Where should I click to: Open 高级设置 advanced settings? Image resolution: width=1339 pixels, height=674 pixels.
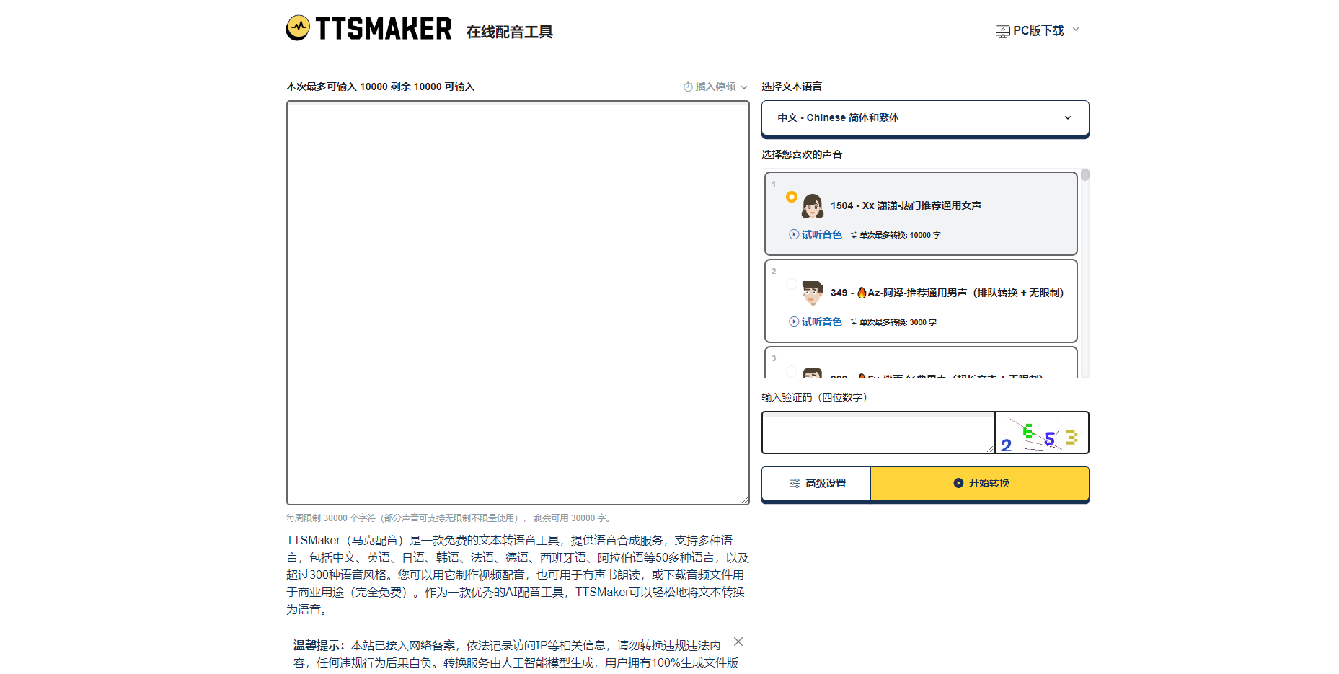point(816,484)
